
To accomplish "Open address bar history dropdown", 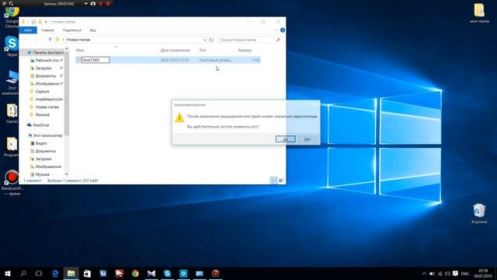I will click(x=205, y=40).
